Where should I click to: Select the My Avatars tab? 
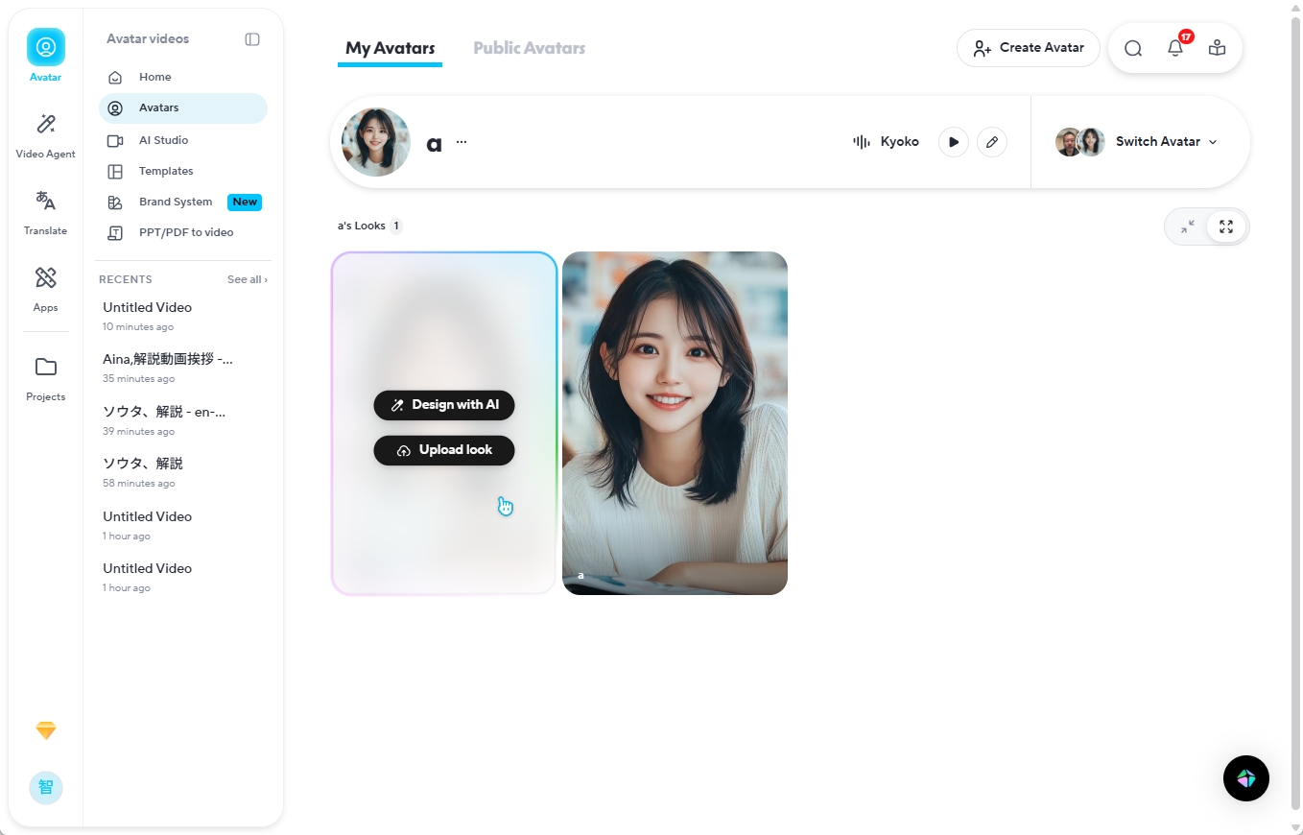click(390, 47)
